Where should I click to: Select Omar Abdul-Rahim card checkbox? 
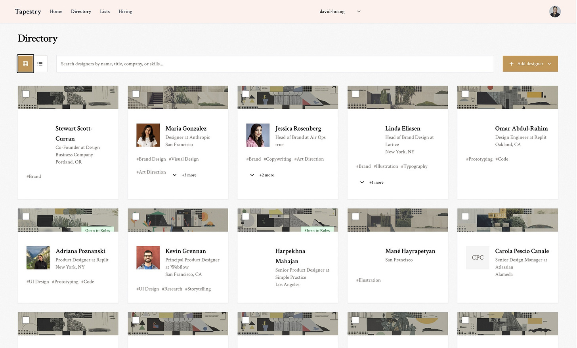point(465,94)
